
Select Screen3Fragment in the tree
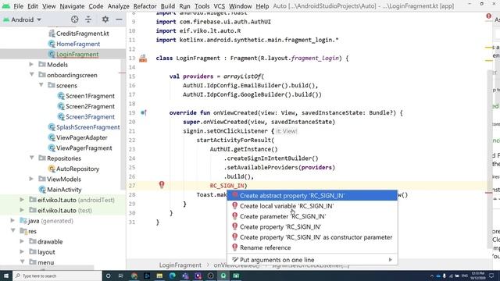click(90, 116)
